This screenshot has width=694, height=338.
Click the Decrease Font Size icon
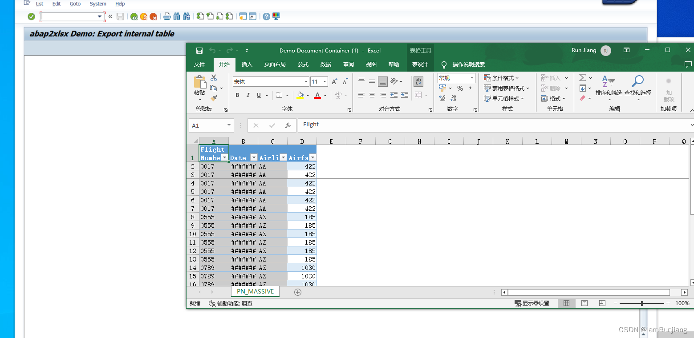pyautogui.click(x=345, y=82)
